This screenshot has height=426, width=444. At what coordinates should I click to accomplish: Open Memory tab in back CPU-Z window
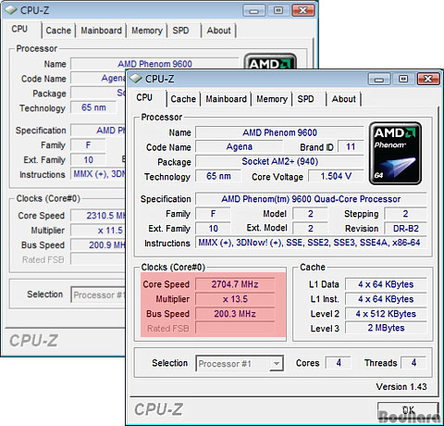147,31
